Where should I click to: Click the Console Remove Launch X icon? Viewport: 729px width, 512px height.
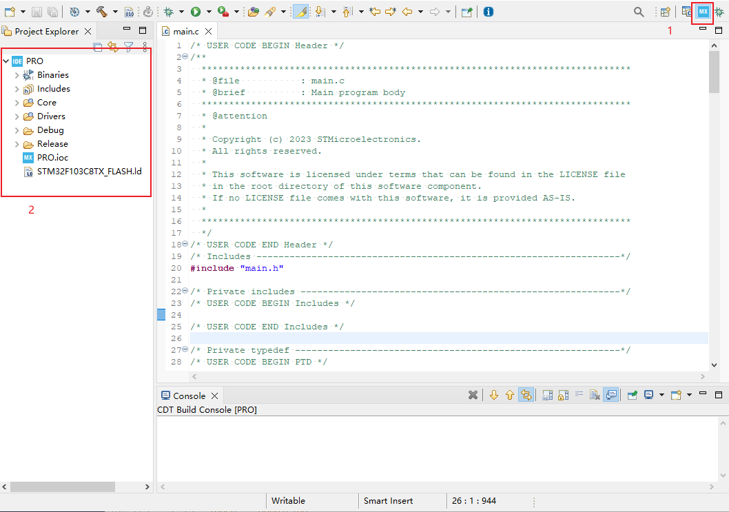tap(473, 396)
